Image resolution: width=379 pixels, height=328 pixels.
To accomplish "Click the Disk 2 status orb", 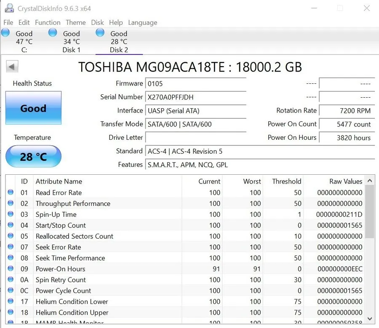I will pos(100,32).
